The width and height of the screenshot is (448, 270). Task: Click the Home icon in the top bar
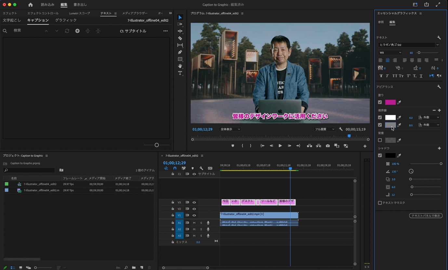click(31, 5)
